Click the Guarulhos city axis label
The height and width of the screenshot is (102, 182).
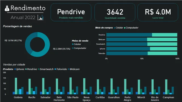(x=114, y=97)
